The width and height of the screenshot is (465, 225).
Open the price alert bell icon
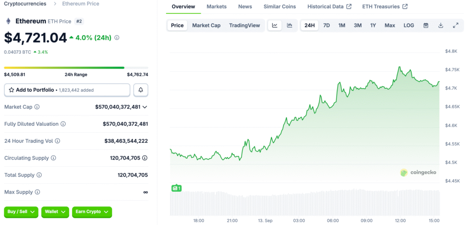[x=141, y=90]
